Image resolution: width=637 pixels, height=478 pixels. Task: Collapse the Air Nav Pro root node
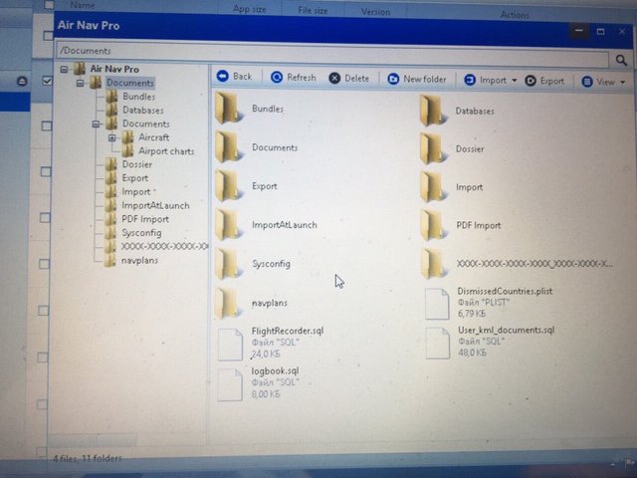tap(64, 69)
